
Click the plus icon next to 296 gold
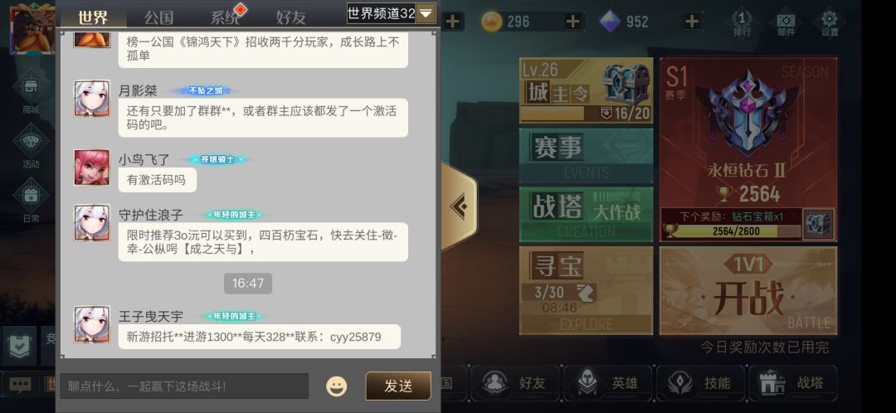coord(572,22)
